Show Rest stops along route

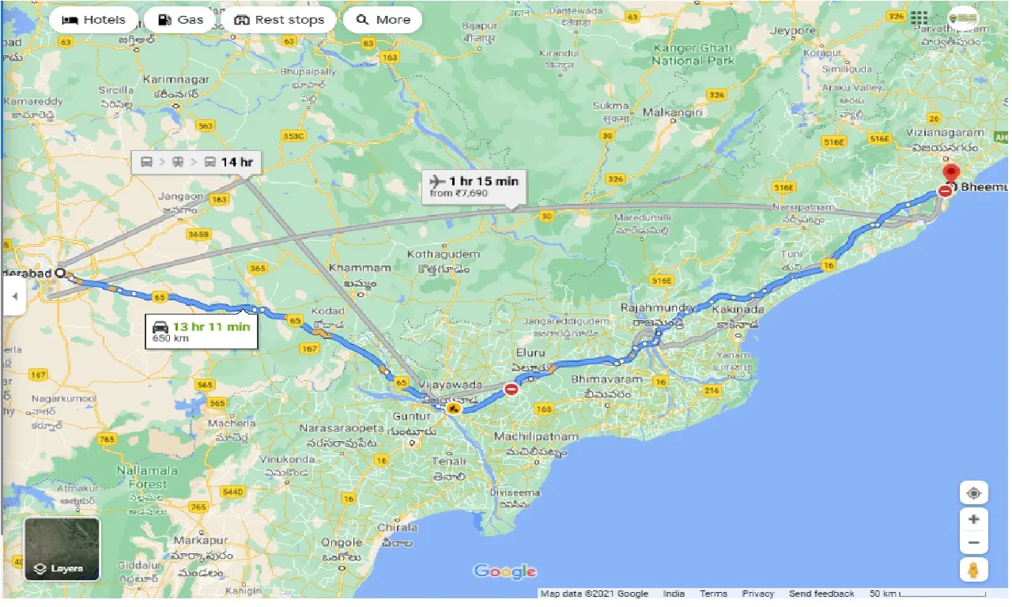tap(280, 20)
